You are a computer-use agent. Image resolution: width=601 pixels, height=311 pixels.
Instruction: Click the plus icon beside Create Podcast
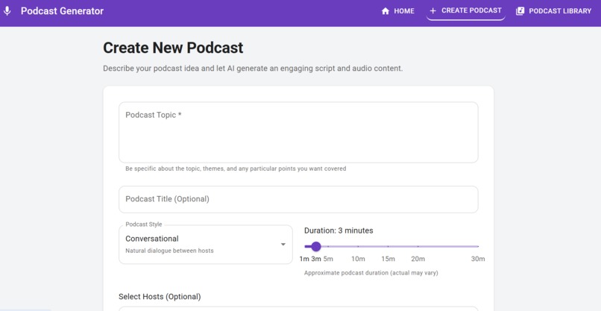[x=432, y=10]
